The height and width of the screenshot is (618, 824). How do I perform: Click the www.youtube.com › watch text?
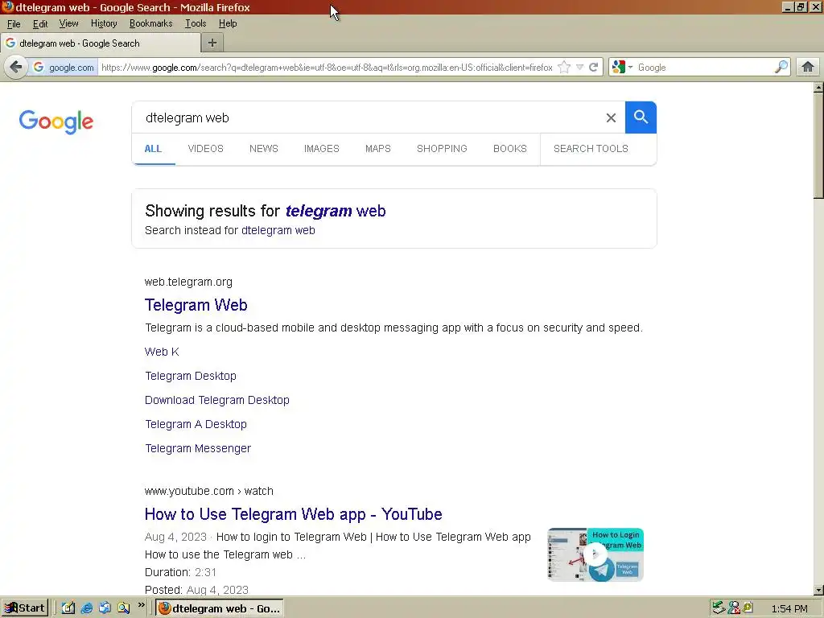pyautogui.click(x=208, y=492)
